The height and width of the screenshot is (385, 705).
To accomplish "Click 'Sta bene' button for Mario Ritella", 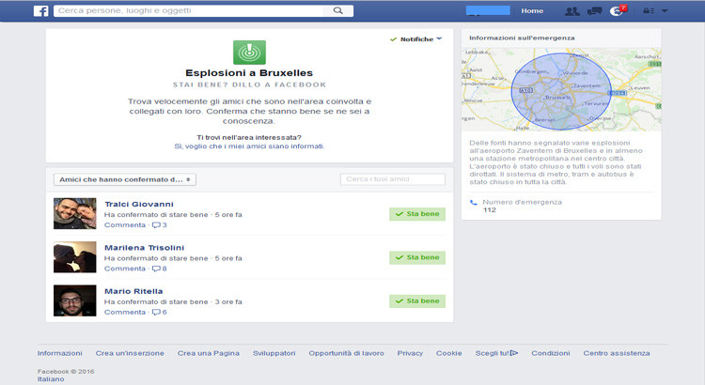I will pyautogui.click(x=417, y=301).
